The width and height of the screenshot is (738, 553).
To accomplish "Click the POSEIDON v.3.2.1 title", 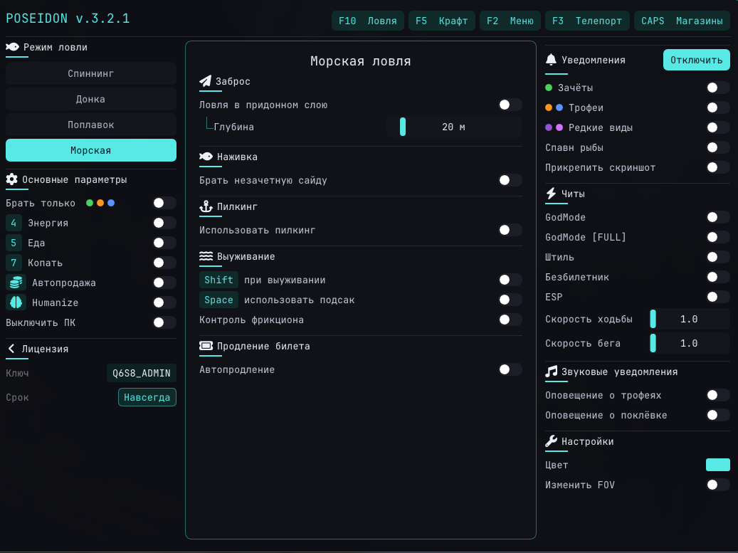I will point(68,19).
